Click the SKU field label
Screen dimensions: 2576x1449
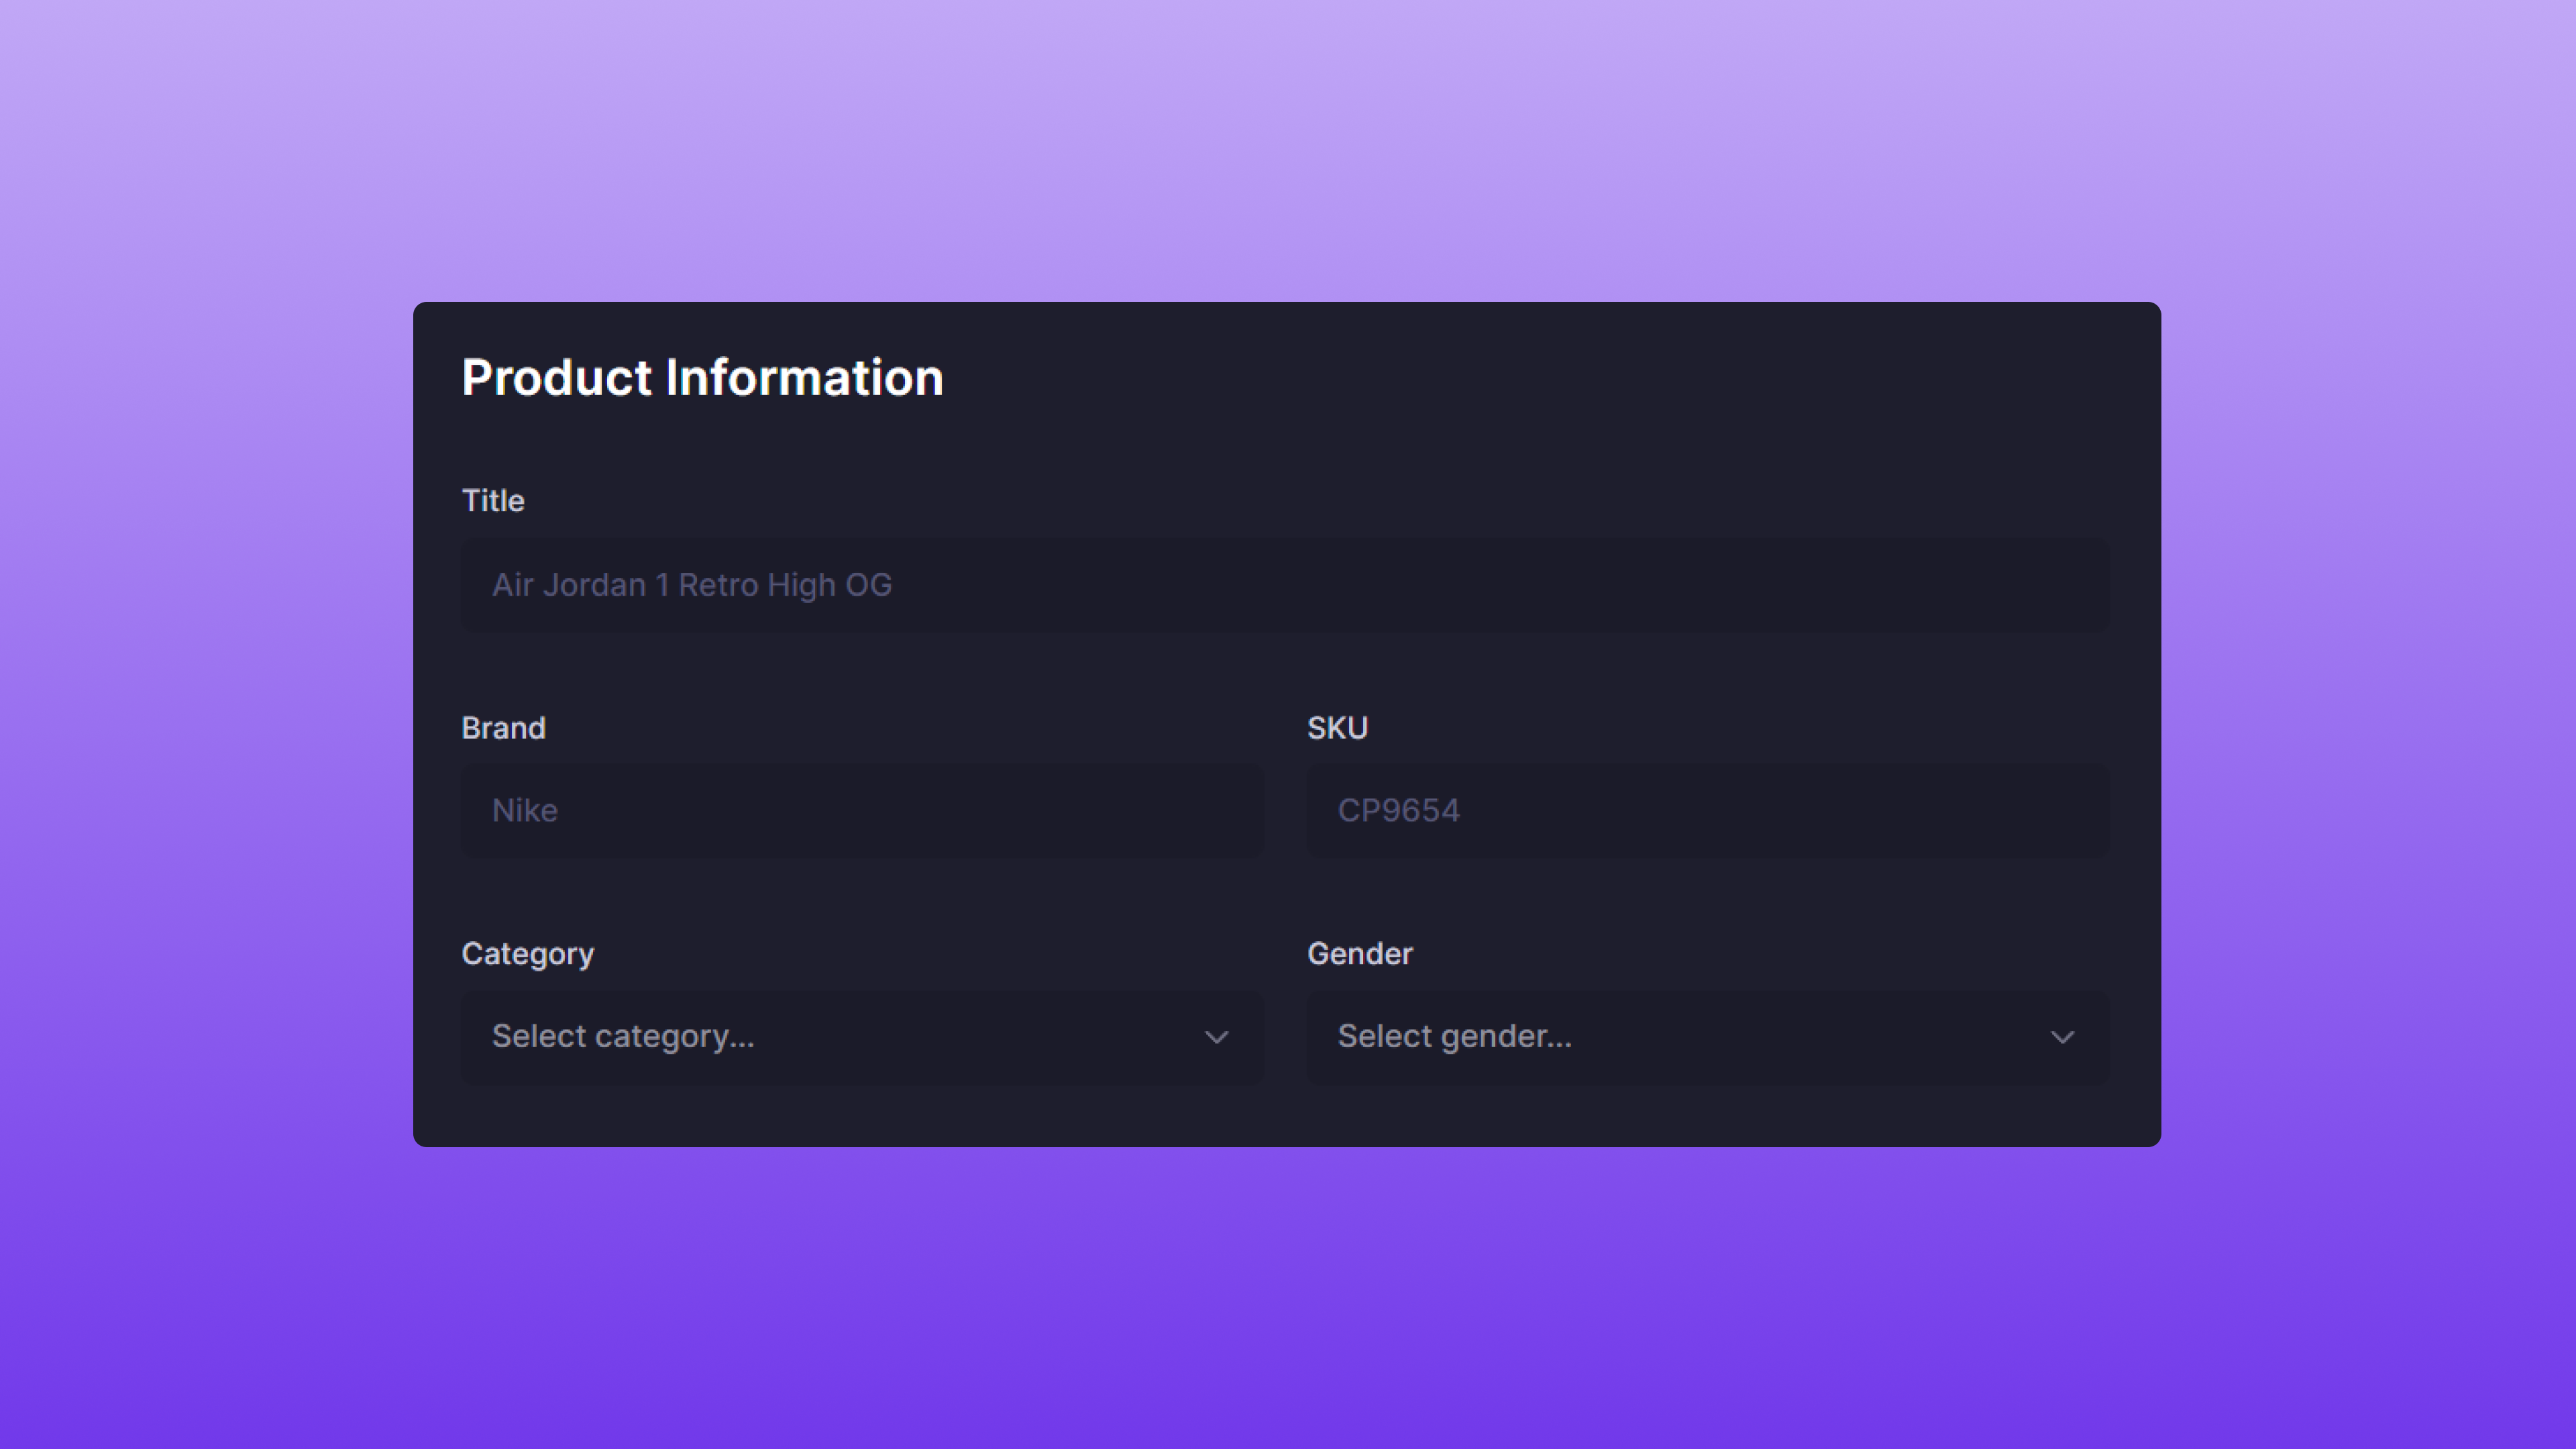[1337, 728]
